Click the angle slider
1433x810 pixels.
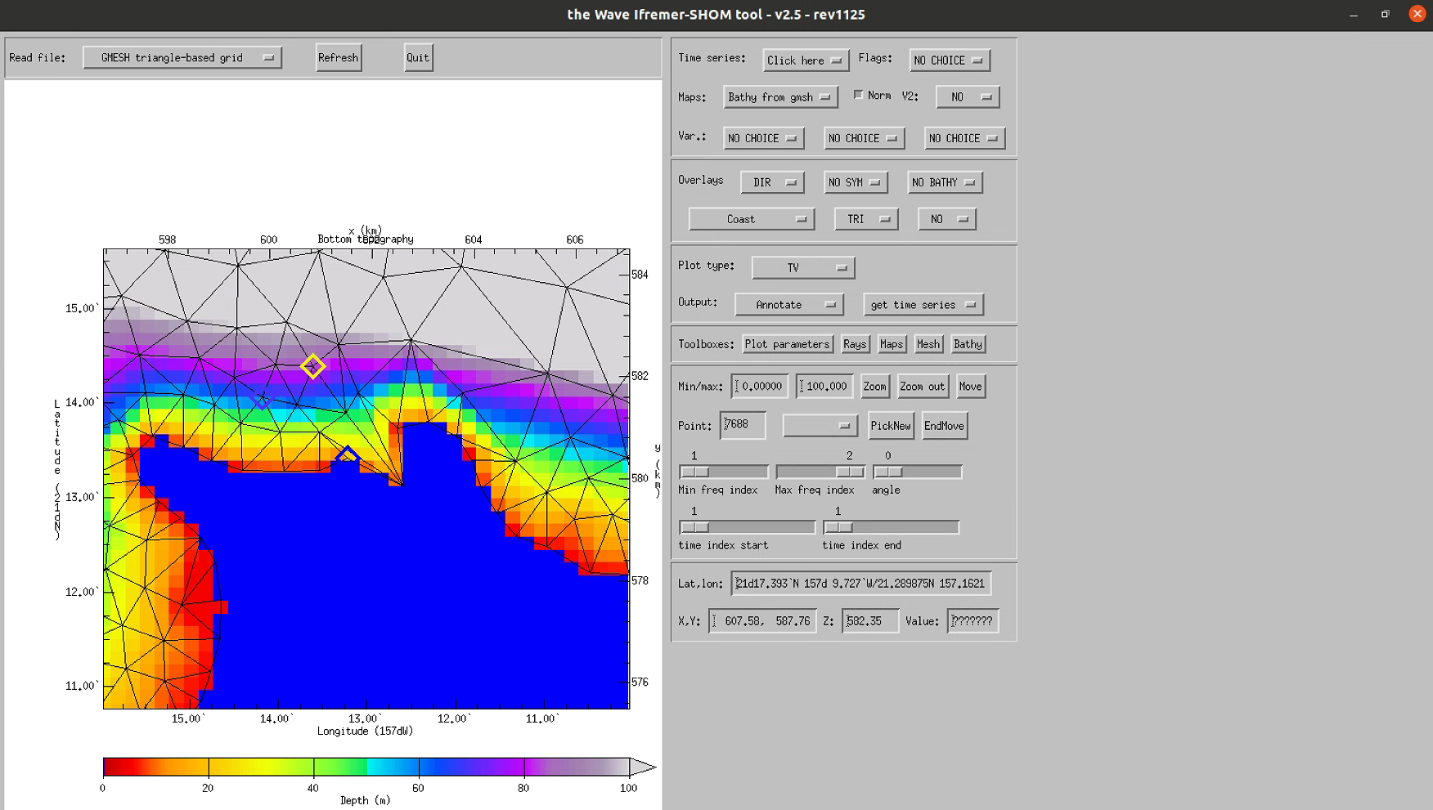pos(917,472)
